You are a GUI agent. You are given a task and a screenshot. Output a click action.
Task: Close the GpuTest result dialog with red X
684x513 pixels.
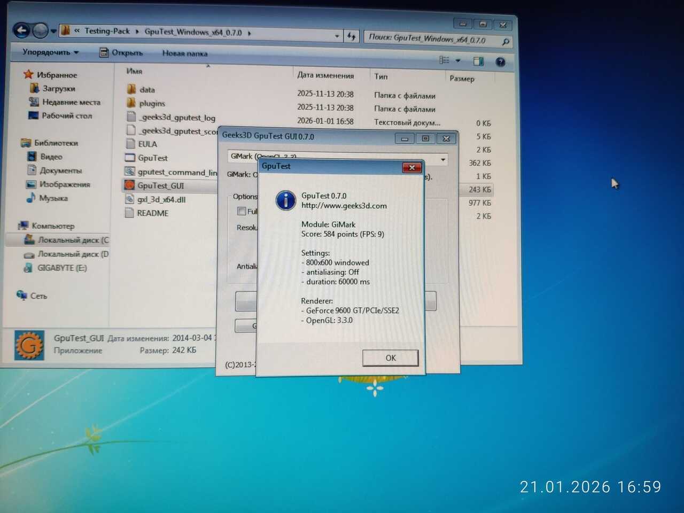click(x=411, y=168)
